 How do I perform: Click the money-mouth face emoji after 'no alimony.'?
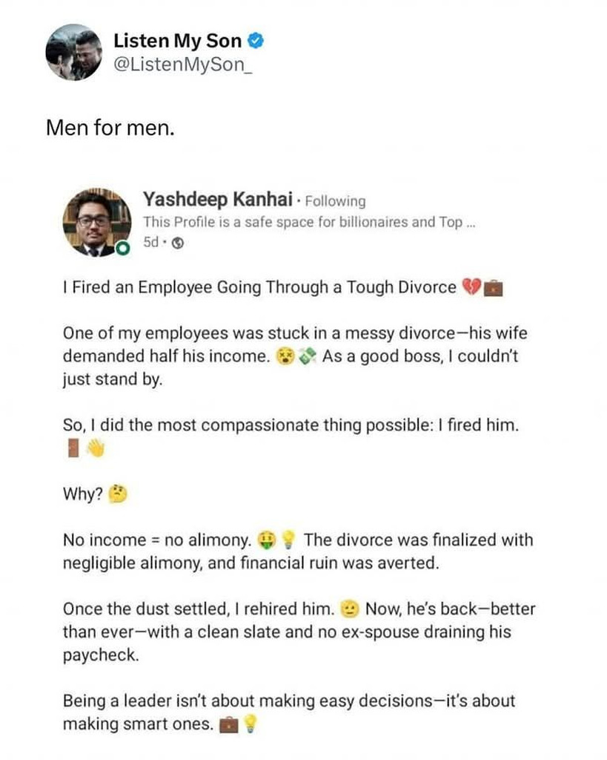[266, 540]
